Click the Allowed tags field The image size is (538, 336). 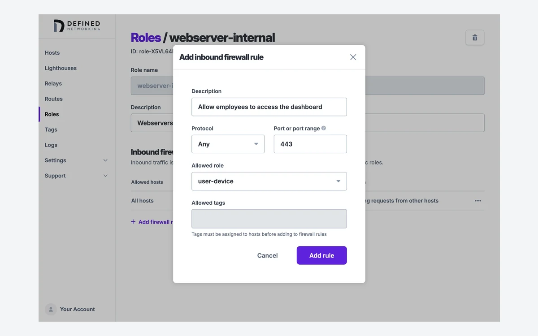269,219
